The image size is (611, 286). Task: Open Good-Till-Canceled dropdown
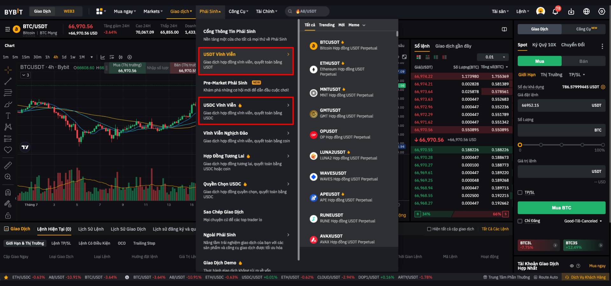coord(583,221)
